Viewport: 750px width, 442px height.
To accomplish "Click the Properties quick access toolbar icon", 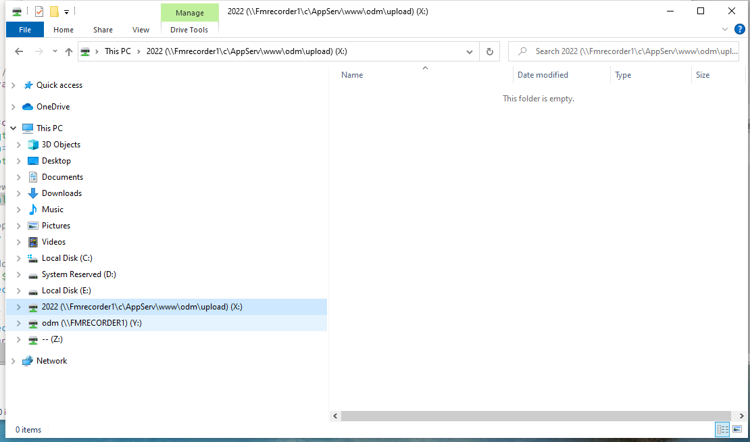I will [x=39, y=11].
